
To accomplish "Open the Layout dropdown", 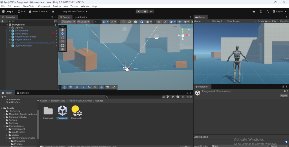I will pos(279,12).
